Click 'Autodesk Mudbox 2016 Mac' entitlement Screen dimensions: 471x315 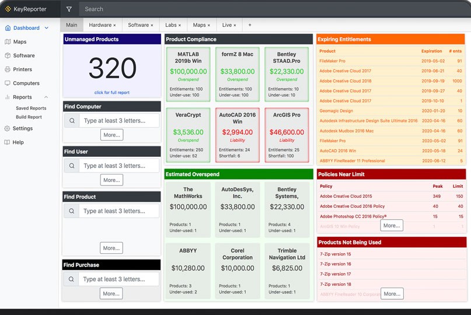(x=390, y=131)
